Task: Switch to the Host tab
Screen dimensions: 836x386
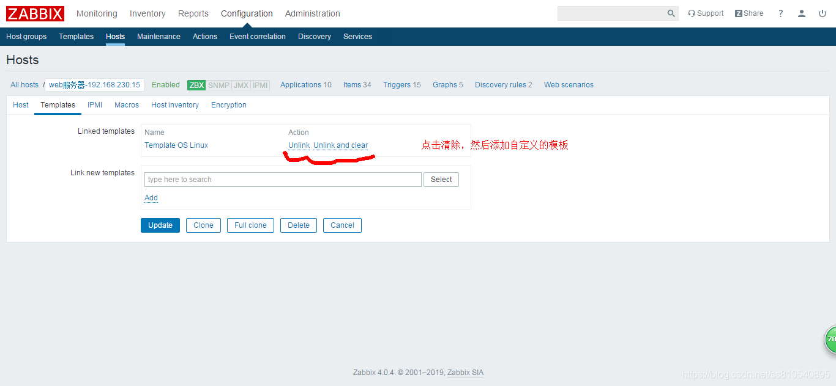Action: (21, 105)
